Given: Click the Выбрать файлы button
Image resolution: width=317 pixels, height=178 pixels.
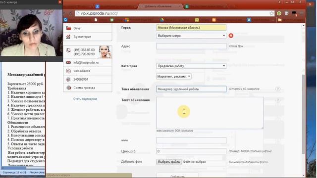Looking at the screenshot, I should tap(169, 162).
